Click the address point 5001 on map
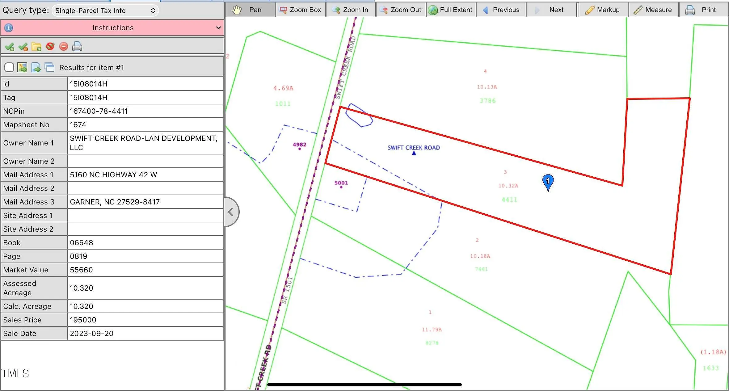729x391 pixels. pyautogui.click(x=341, y=184)
